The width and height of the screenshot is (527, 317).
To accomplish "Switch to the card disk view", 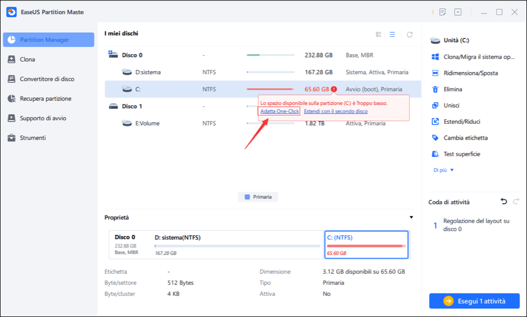I will coord(379,34).
